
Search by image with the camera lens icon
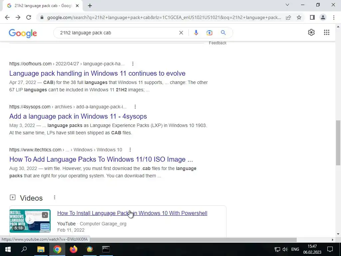coord(209,33)
